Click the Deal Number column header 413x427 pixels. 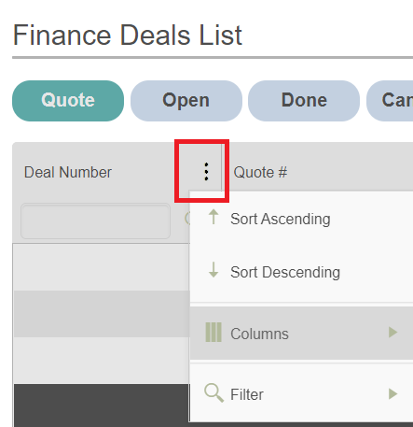(68, 172)
